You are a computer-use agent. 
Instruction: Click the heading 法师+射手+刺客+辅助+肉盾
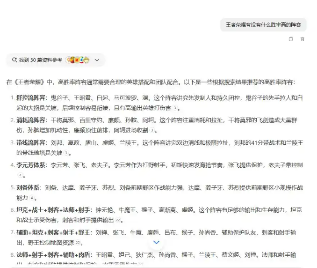pos(53,254)
